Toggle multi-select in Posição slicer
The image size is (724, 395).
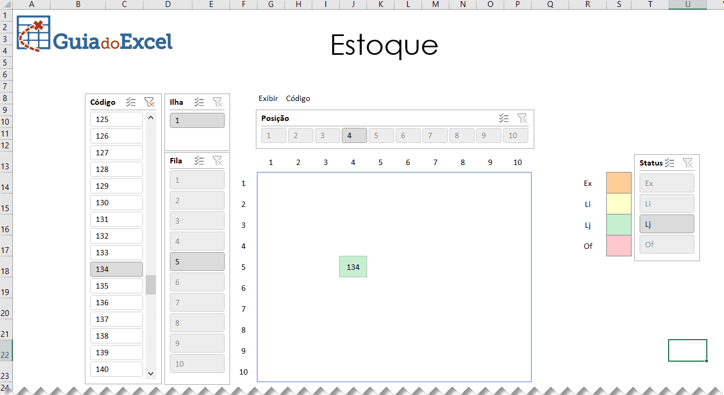click(504, 118)
